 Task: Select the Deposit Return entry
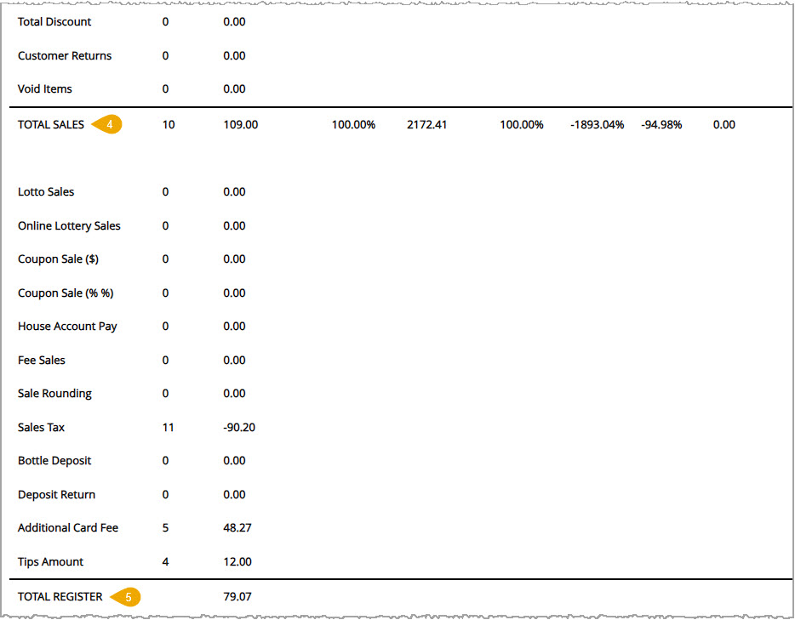56,494
